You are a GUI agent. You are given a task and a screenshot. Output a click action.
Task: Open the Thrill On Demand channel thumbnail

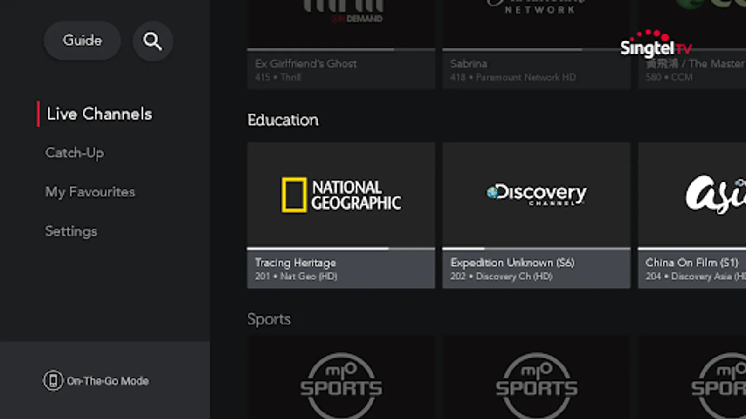point(341,24)
